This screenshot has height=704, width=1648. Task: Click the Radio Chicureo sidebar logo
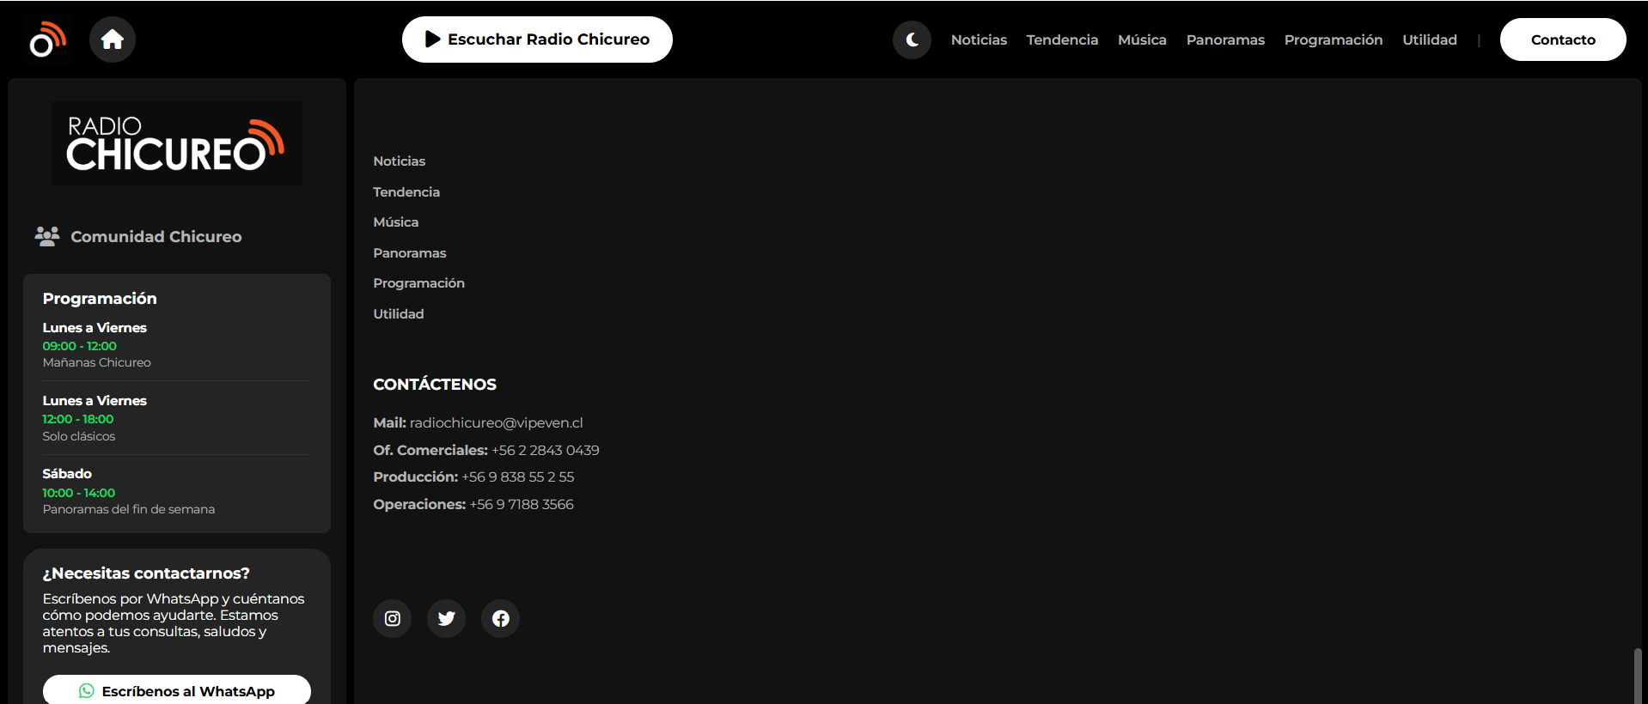[x=176, y=143]
